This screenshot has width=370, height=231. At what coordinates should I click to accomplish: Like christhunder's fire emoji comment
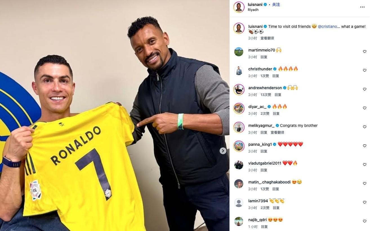[x=364, y=70]
